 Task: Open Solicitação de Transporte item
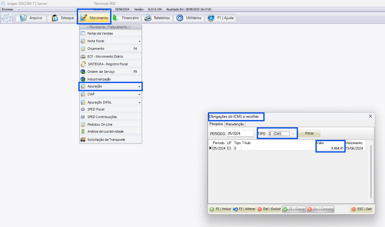tap(106, 140)
